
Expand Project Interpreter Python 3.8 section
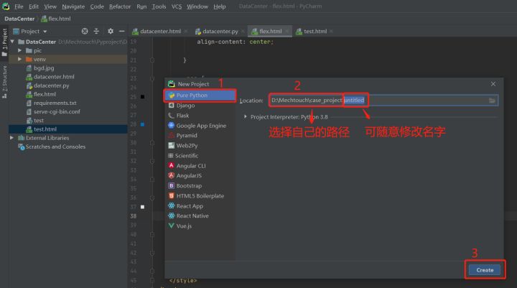click(246, 117)
